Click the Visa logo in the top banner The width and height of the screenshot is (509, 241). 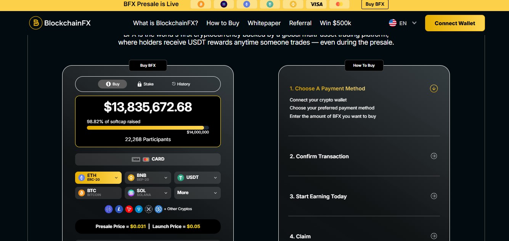click(x=316, y=4)
